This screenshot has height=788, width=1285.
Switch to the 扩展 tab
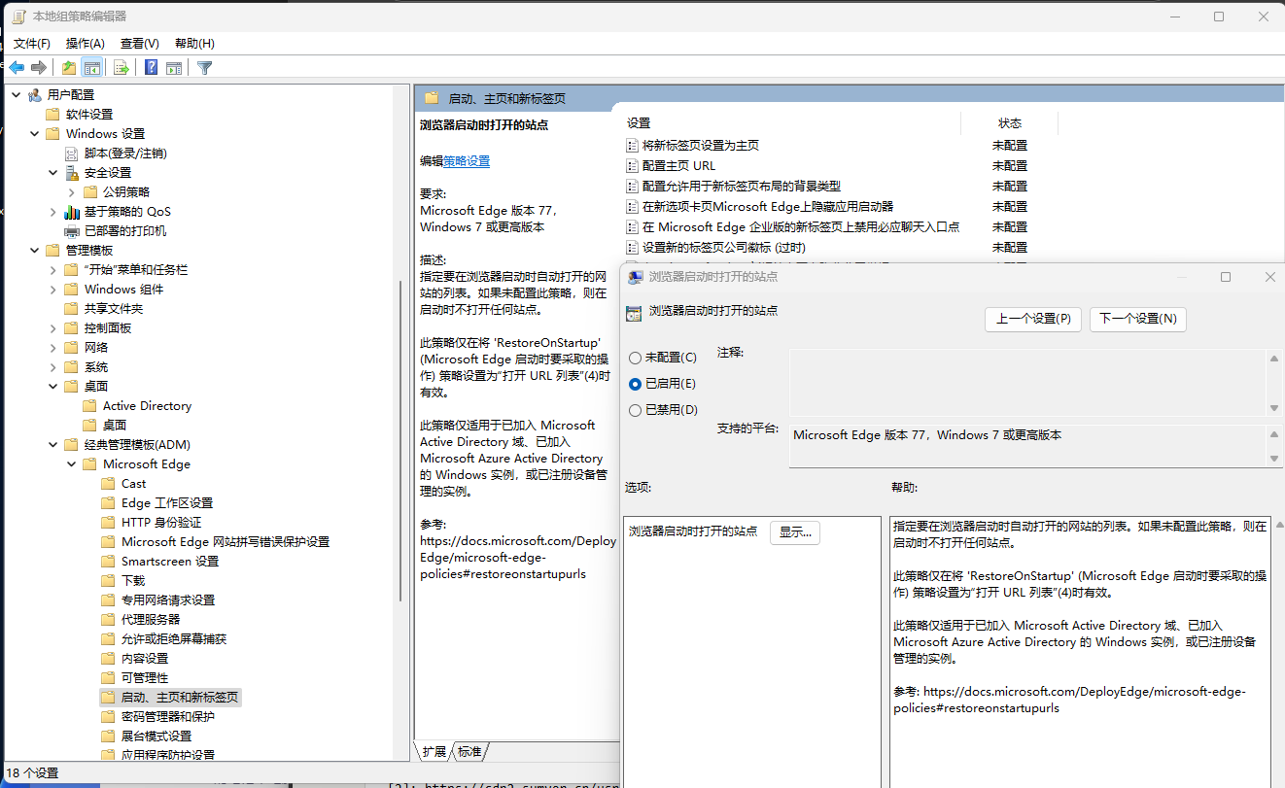pyautogui.click(x=434, y=751)
